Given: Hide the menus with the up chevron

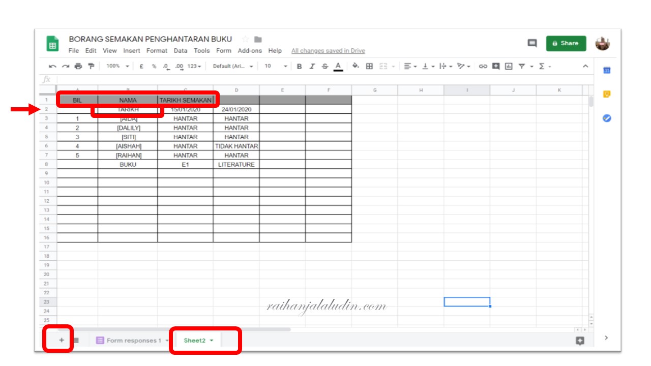Looking at the screenshot, I should coord(585,66).
